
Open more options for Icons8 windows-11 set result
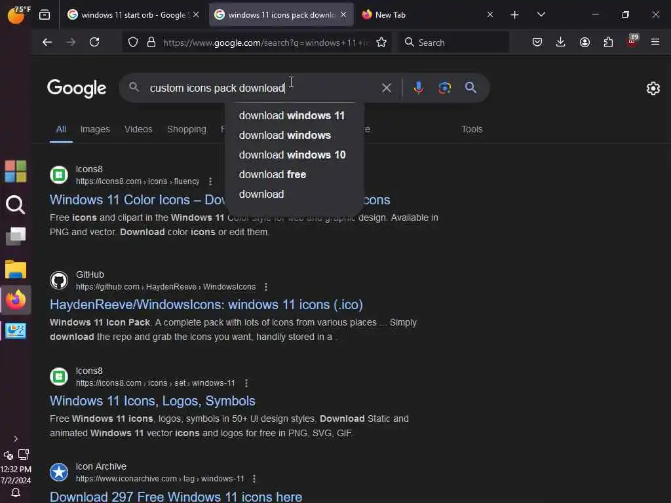246,382
